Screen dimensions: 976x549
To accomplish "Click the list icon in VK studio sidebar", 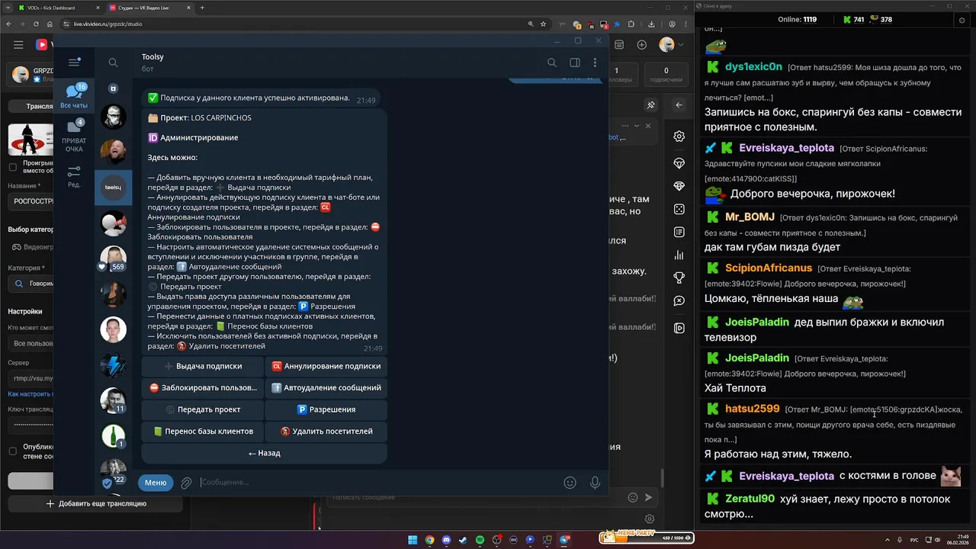I will coord(679,232).
